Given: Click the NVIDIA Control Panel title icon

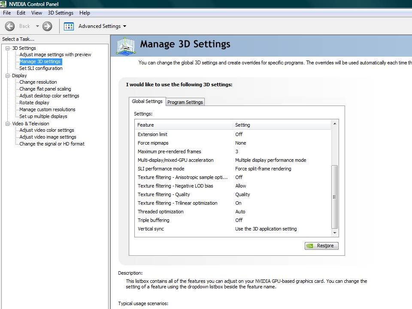Looking at the screenshot, I should pos(3,4).
